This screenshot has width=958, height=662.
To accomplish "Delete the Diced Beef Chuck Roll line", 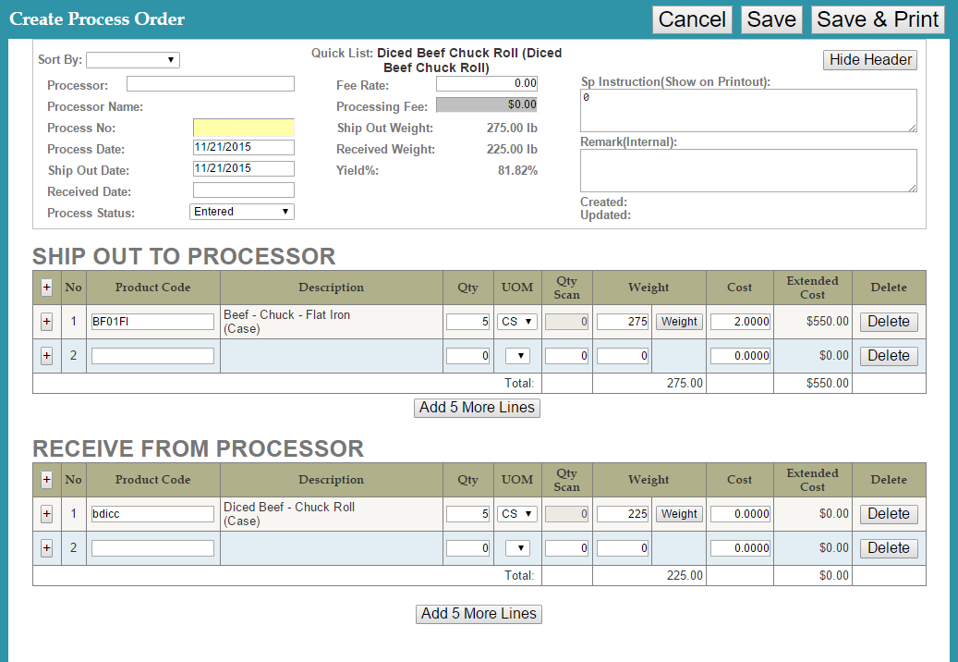I will (x=889, y=514).
